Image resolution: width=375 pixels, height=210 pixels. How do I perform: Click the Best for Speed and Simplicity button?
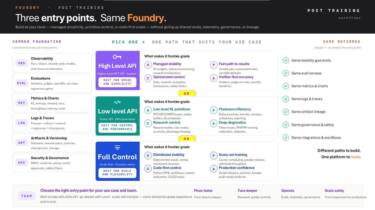click(117, 82)
